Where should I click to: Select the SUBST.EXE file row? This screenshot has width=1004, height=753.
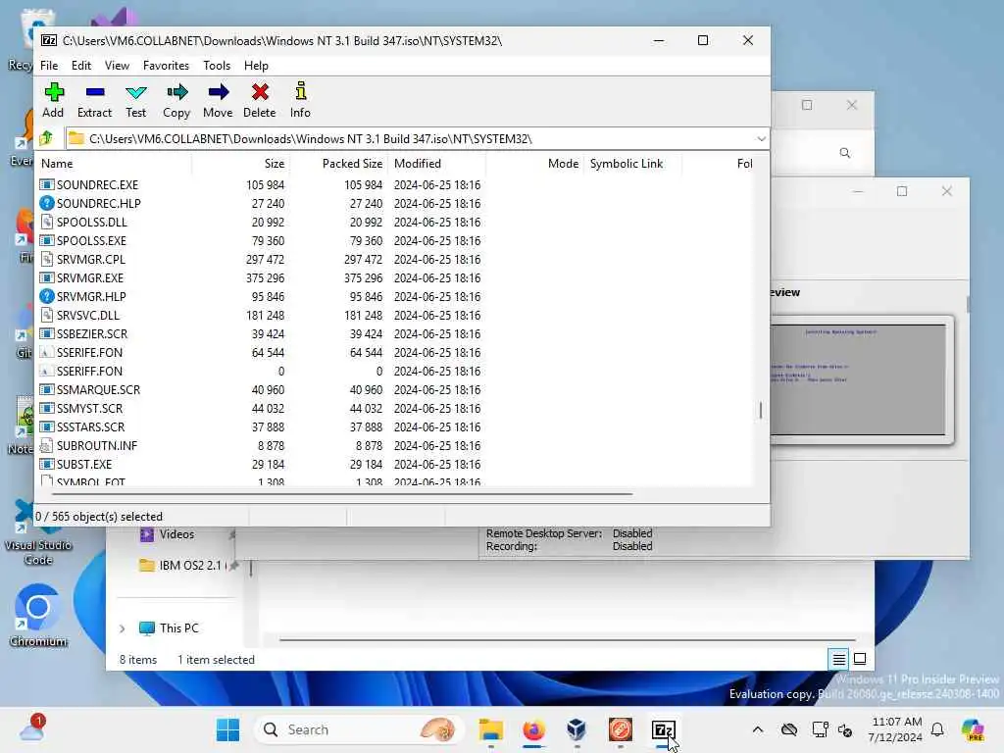(x=395, y=464)
